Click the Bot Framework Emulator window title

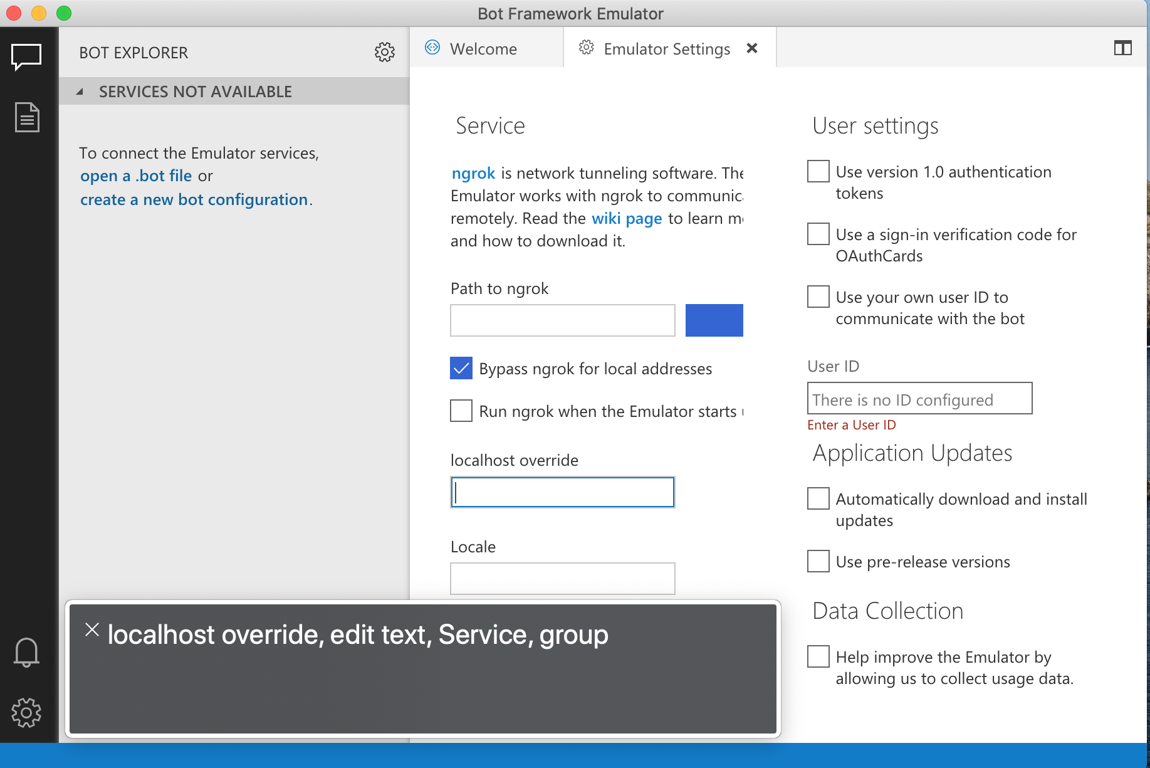(570, 14)
